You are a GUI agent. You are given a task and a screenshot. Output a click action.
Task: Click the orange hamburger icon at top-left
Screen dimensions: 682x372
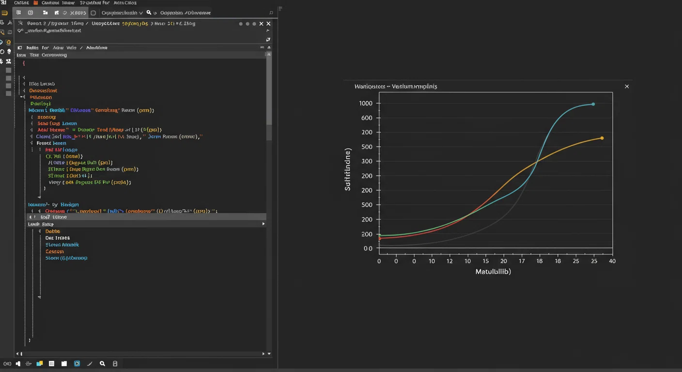(4, 13)
